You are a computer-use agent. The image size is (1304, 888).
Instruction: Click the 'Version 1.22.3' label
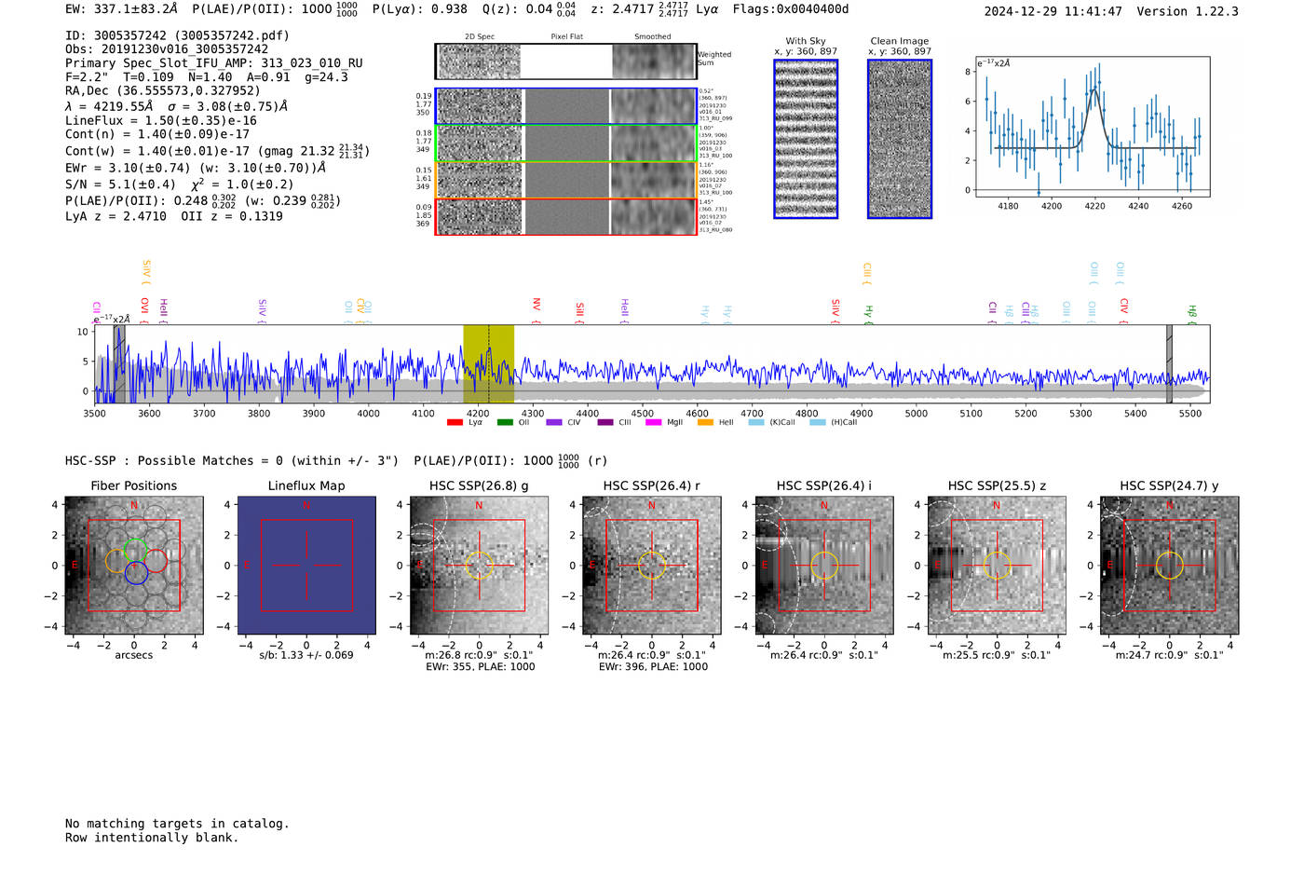pos(1188,11)
